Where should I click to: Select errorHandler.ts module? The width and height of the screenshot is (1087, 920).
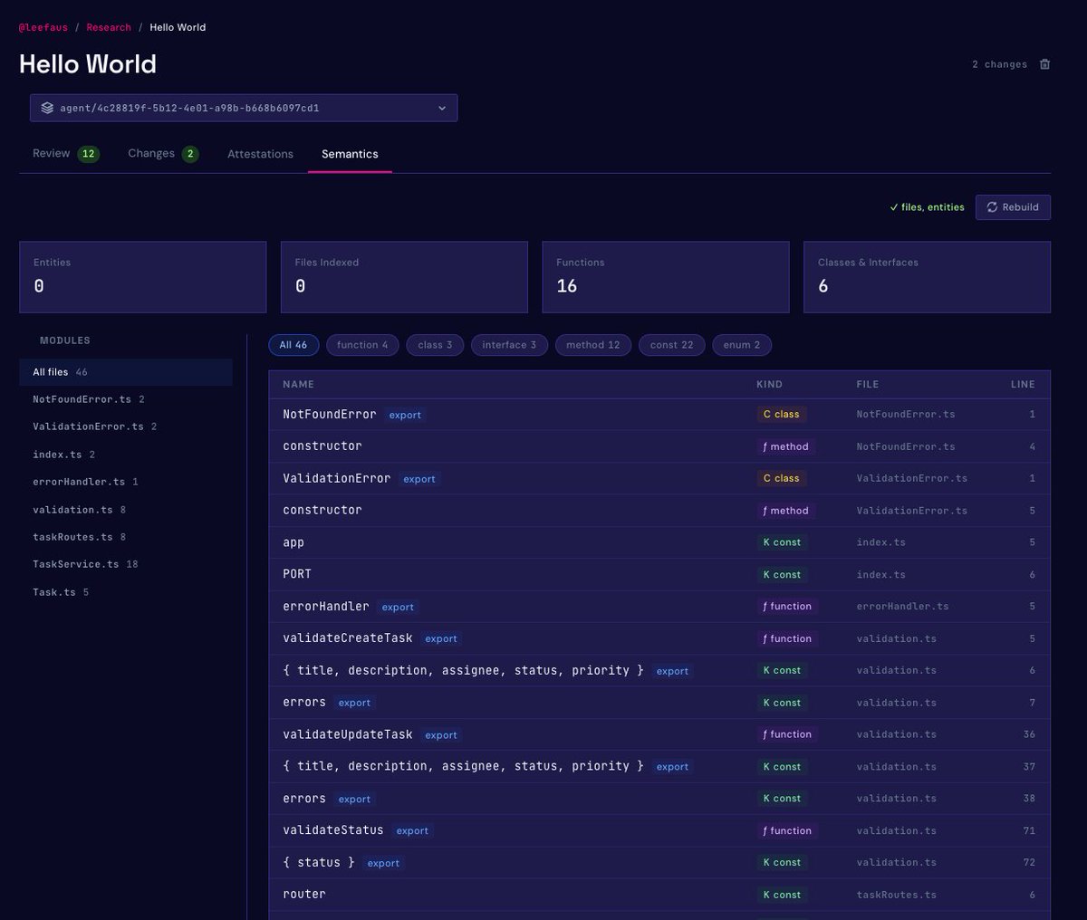tap(126, 482)
